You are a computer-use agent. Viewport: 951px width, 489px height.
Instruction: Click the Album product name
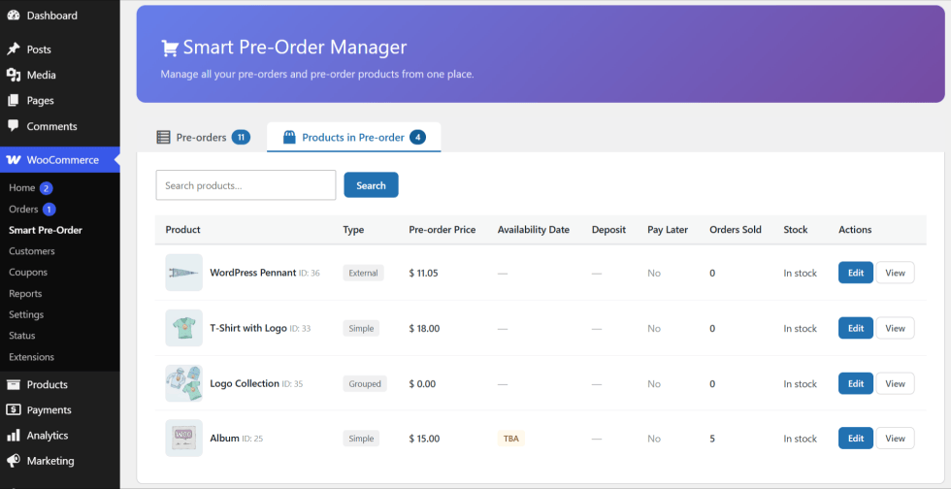click(x=224, y=438)
